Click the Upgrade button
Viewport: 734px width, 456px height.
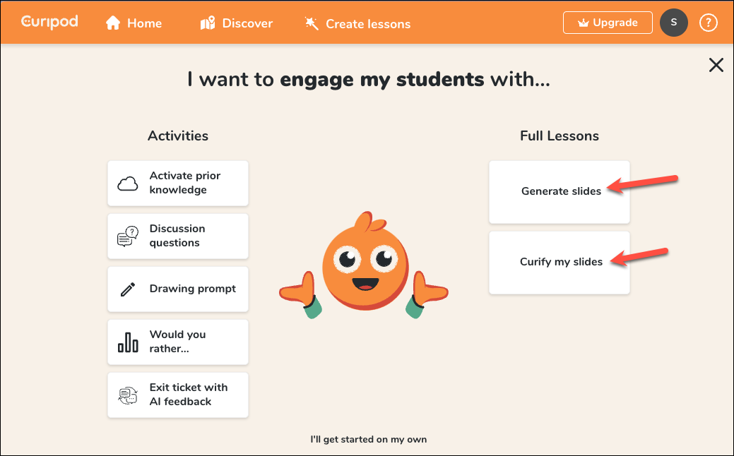[607, 22]
